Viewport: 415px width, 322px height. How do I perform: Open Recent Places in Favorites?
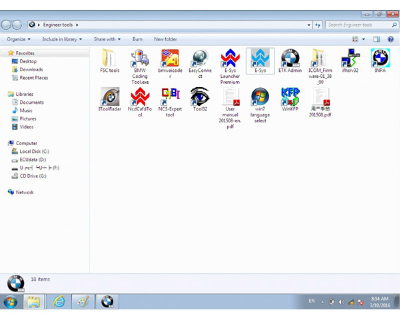click(33, 78)
